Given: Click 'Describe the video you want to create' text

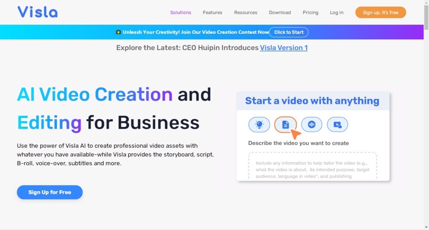Looking at the screenshot, I should tap(298, 143).
